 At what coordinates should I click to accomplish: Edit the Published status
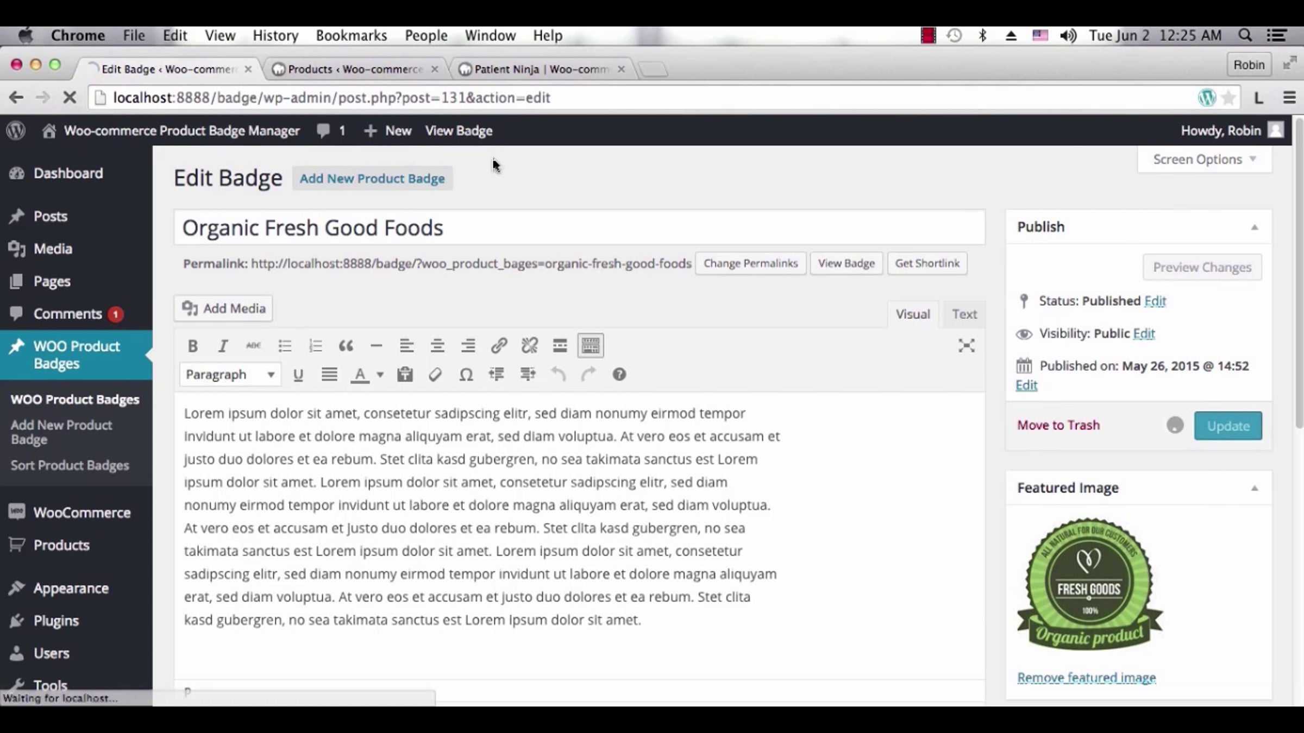pos(1155,301)
